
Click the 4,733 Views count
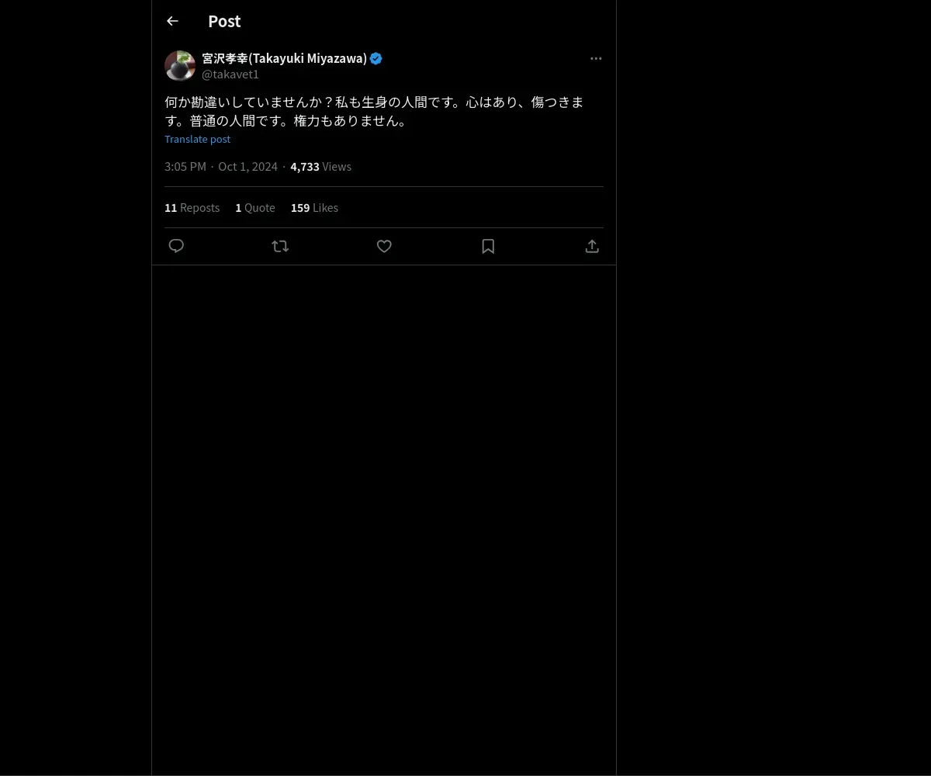(x=320, y=166)
